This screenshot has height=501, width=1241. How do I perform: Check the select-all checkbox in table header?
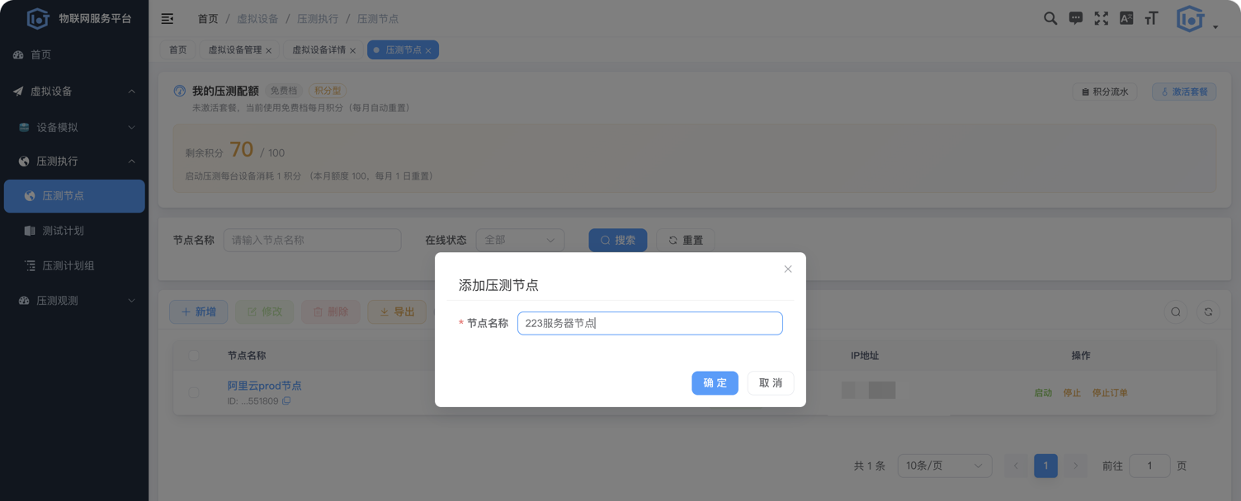click(x=194, y=356)
